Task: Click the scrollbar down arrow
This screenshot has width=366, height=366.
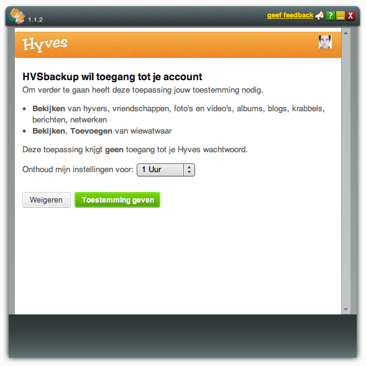Action: (x=345, y=309)
